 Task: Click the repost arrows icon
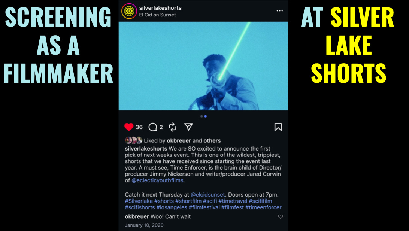172,127
